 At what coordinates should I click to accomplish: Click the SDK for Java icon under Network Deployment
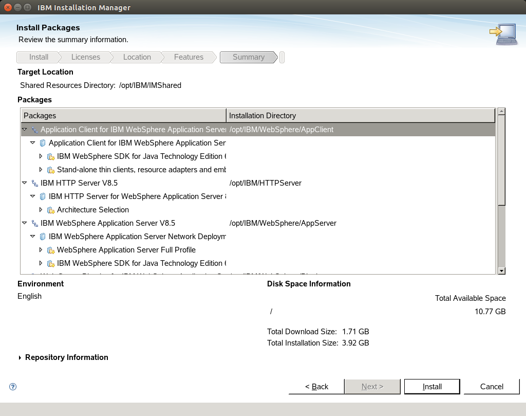pyautogui.click(x=51, y=264)
